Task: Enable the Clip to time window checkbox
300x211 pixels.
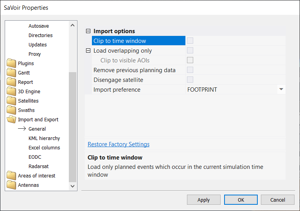Action: (x=190, y=41)
